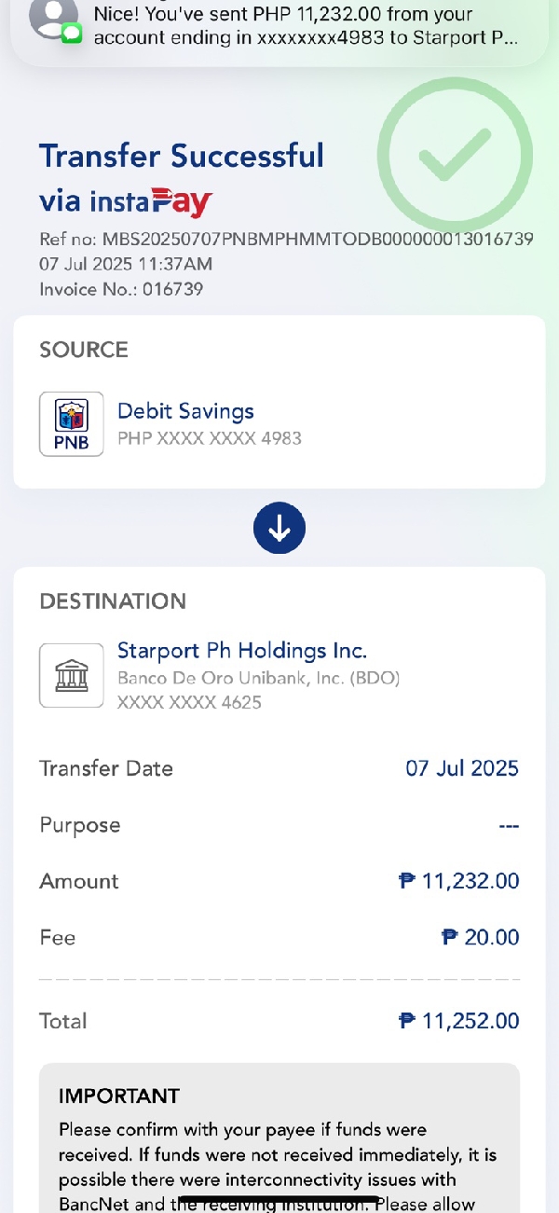Tap Starport Ph Holdings Inc. destination name
559x1213 pixels.
[x=242, y=650]
